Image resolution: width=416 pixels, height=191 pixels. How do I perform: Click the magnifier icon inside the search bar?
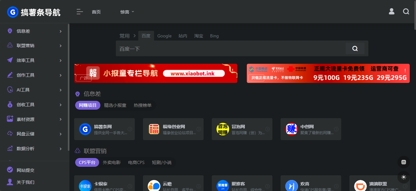(x=355, y=48)
